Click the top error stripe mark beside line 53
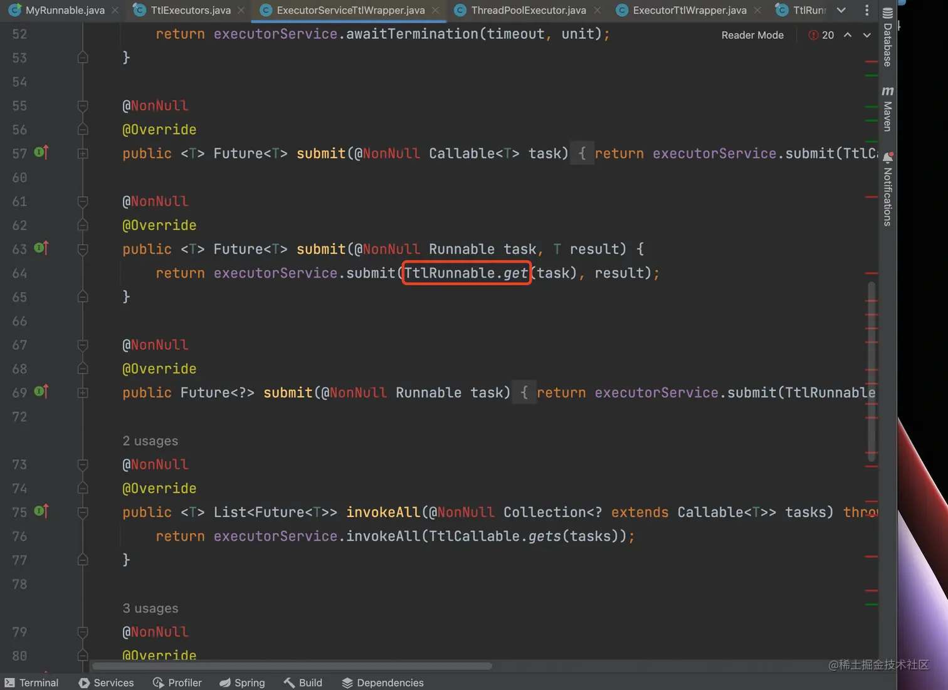The image size is (948, 690). (871, 61)
